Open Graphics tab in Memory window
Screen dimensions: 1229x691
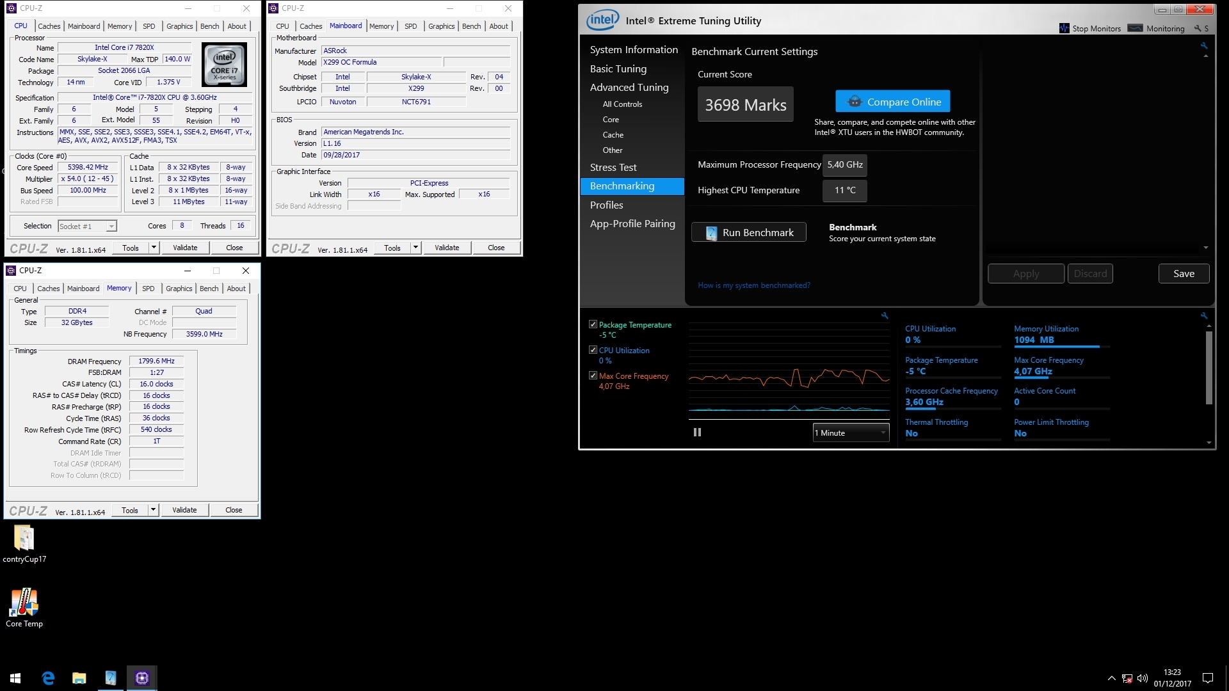179,289
